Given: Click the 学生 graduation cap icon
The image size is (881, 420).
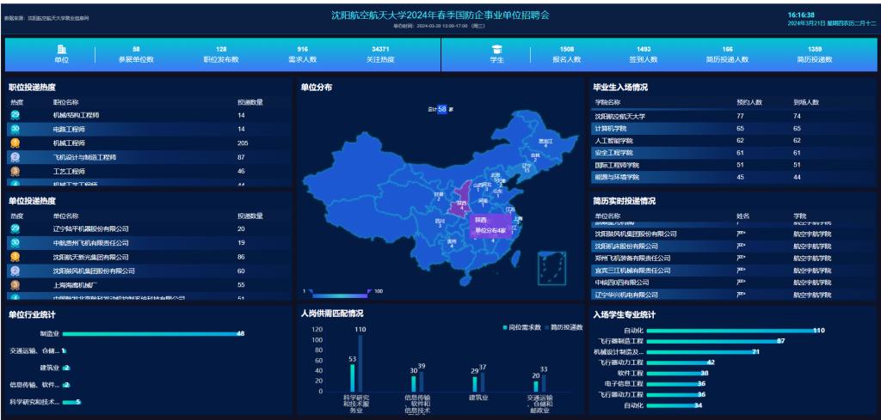Looking at the screenshot, I should [496, 49].
